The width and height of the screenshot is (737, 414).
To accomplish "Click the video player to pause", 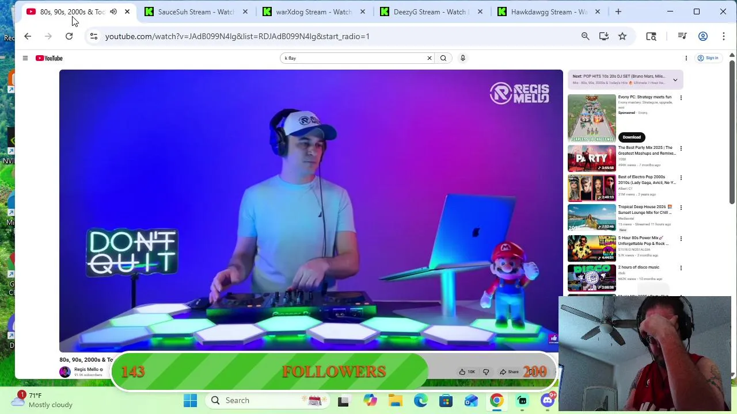I will [311, 210].
